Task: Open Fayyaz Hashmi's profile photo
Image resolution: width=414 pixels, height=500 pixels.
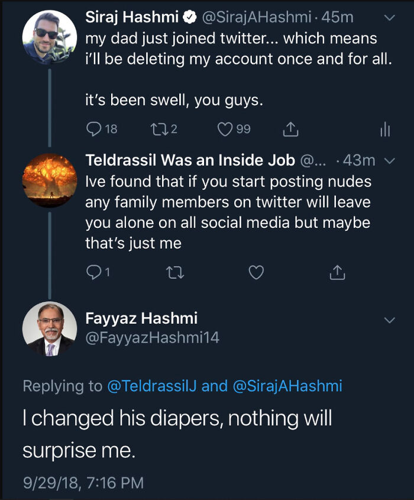Action: point(50,329)
